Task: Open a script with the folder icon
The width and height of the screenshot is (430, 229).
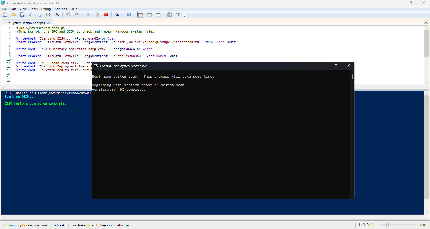Action: [14, 15]
